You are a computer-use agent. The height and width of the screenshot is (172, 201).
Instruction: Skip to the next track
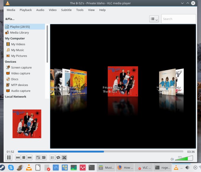coord(30,158)
